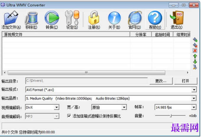
Task: Minimize the Ultra WMV Converter window
Action: [x=173, y=5]
